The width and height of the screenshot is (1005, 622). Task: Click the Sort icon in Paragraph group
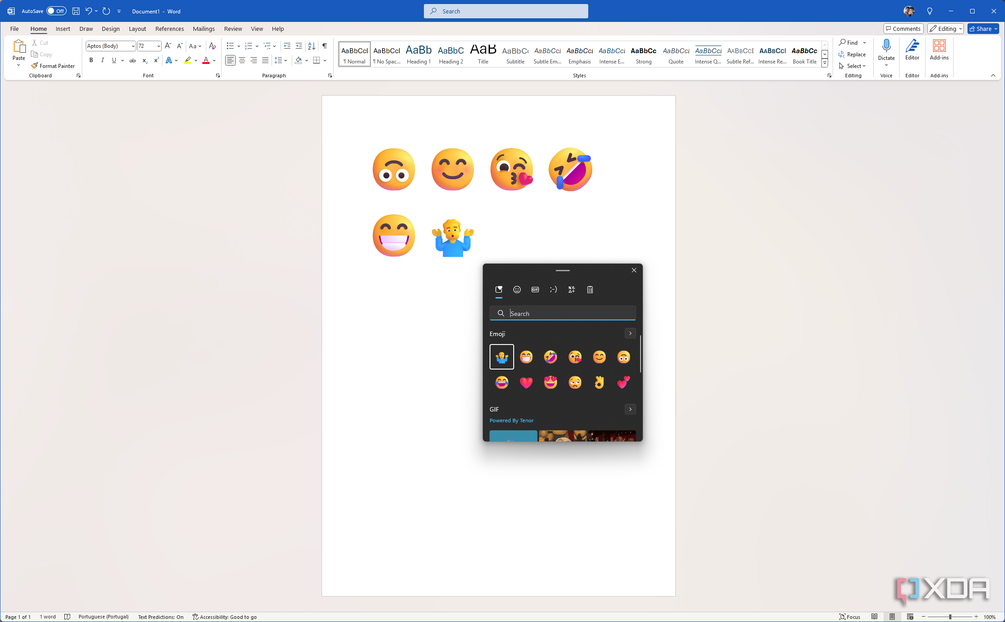click(x=312, y=46)
